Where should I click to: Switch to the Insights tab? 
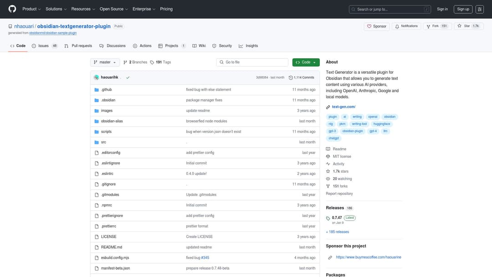(248, 46)
